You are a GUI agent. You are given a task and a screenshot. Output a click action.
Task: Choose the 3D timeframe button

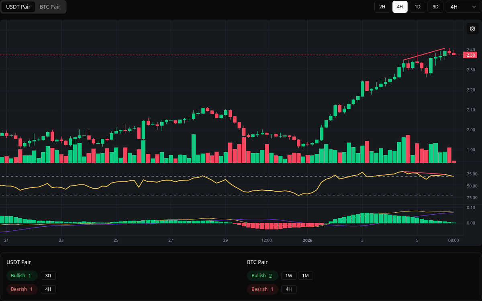click(x=435, y=7)
